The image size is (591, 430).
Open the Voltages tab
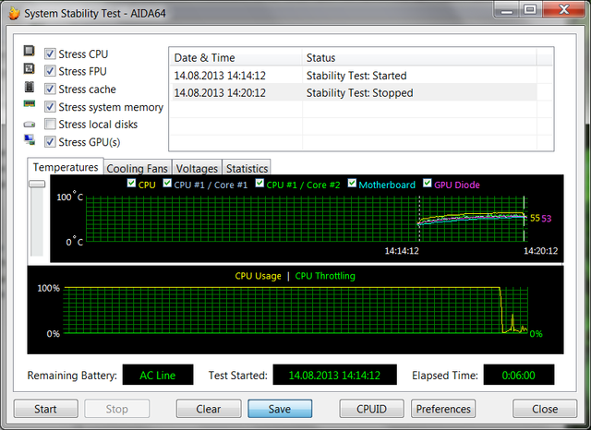click(x=197, y=169)
